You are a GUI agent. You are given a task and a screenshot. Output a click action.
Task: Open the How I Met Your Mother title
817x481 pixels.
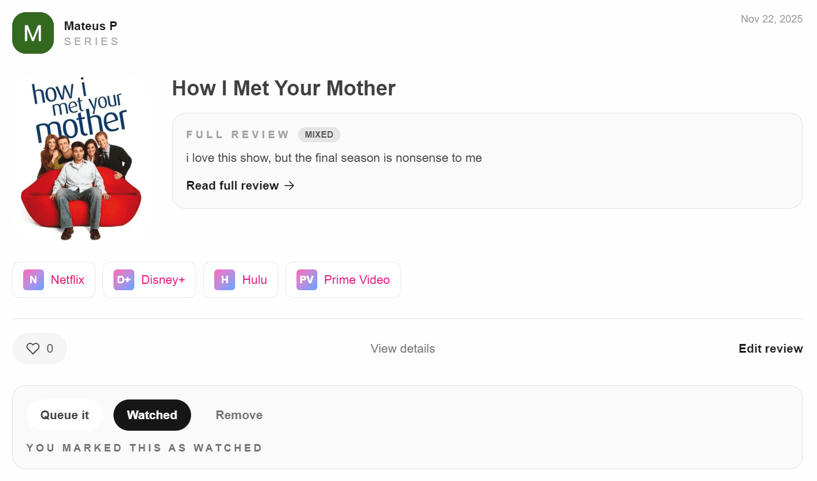point(284,88)
